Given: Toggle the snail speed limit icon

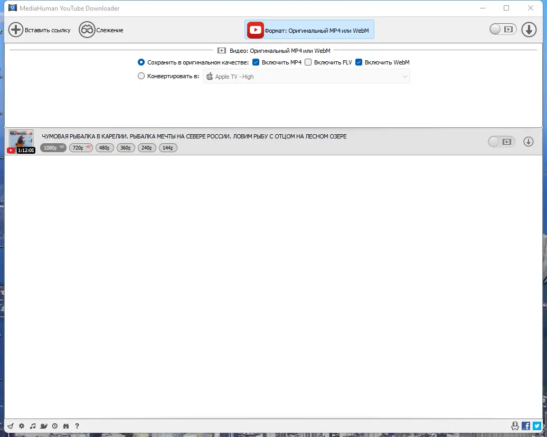Looking at the screenshot, I should 44,426.
